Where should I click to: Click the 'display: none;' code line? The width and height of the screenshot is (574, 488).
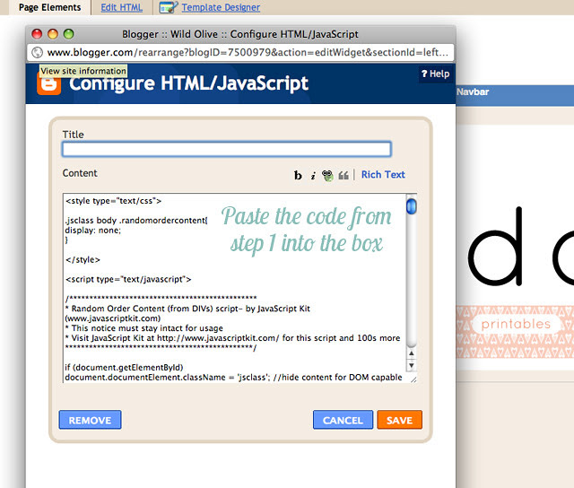(x=93, y=231)
